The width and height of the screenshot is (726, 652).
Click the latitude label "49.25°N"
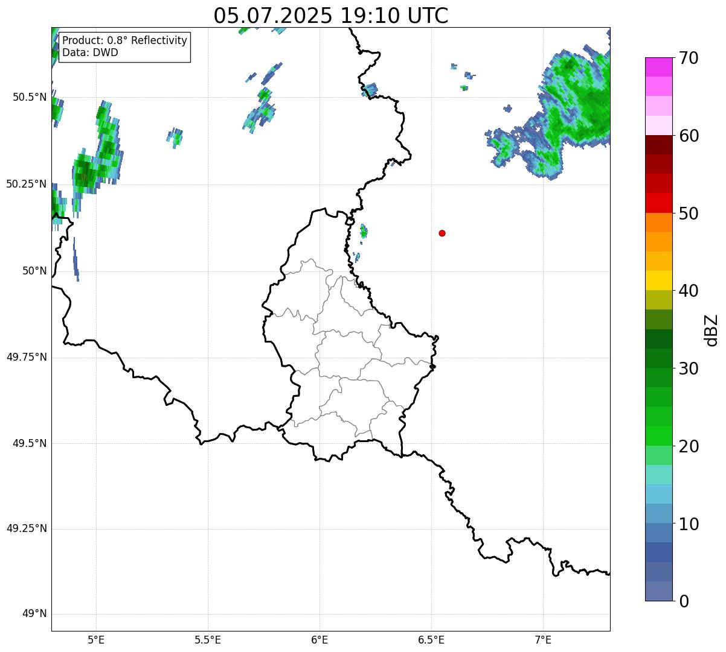[27, 529]
